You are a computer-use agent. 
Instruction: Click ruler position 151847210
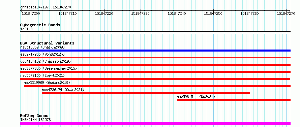(67, 13)
